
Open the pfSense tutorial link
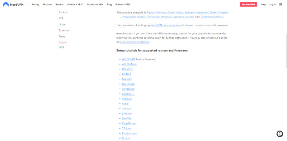click(127, 113)
